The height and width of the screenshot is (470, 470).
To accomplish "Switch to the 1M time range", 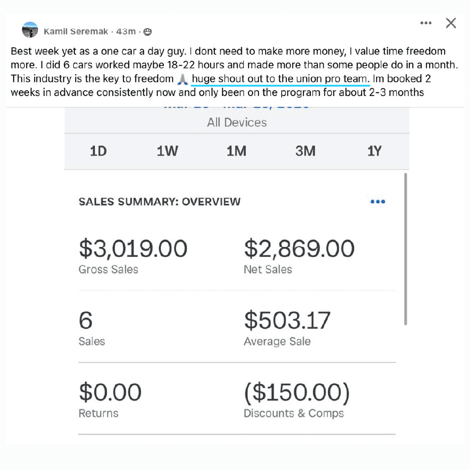I will coord(237,151).
